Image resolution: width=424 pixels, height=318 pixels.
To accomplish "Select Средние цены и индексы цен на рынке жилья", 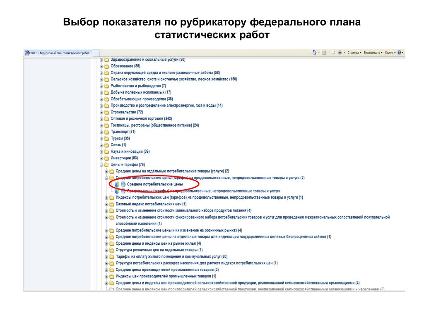I will 159,243.
